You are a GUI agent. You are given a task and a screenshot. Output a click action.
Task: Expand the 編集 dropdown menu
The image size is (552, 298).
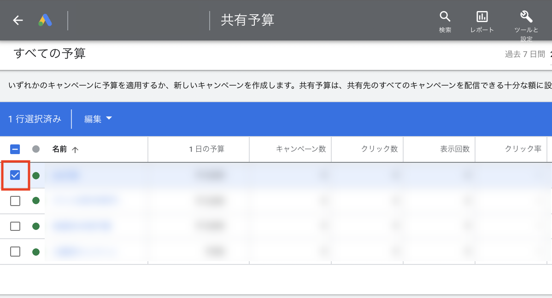pos(98,119)
